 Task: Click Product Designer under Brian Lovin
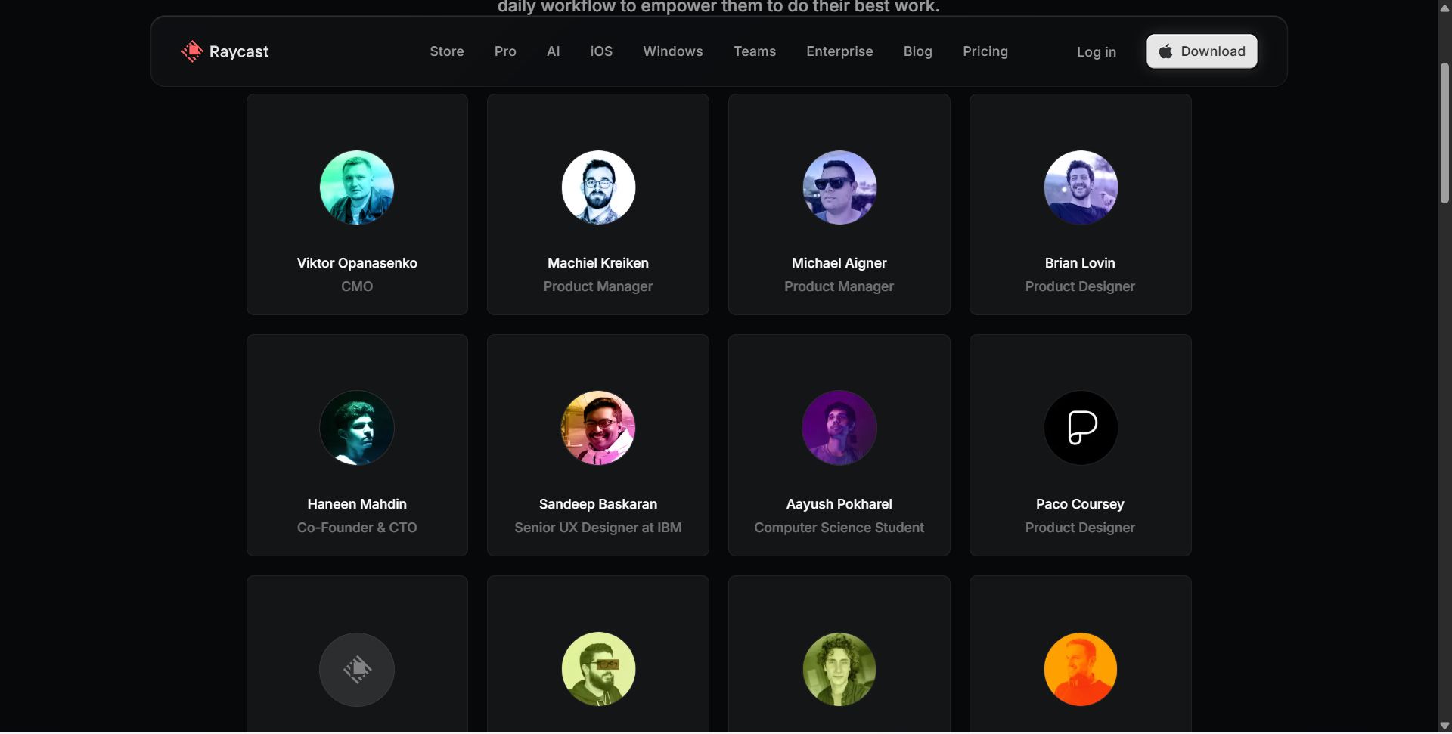[x=1080, y=286]
